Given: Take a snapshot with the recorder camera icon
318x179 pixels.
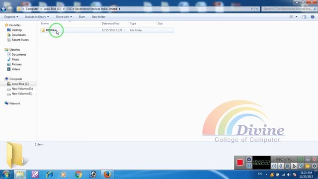Looking at the screenshot, I should click(249, 159).
